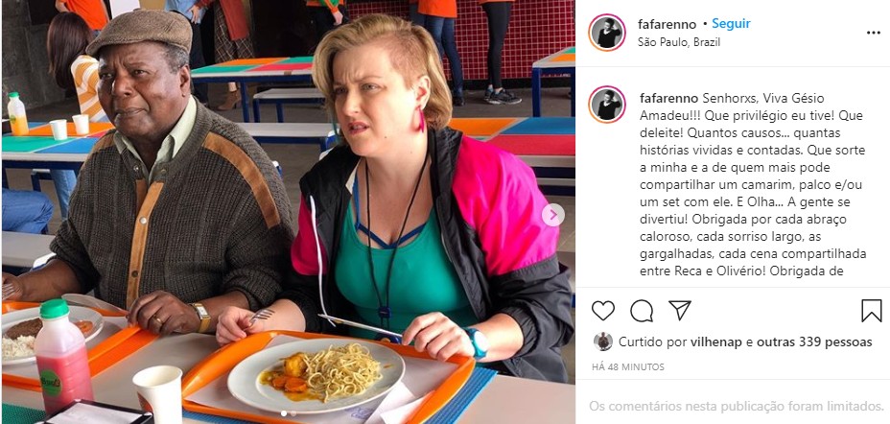
Task: Click the small liker avatar thumbnail
Action: (x=603, y=342)
